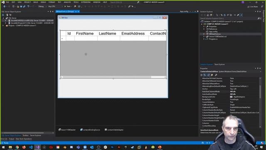The image size is (266, 150).
Task: Toggle the Solution Explorer Preview Selected Items icon
Action: (x=241, y=15)
